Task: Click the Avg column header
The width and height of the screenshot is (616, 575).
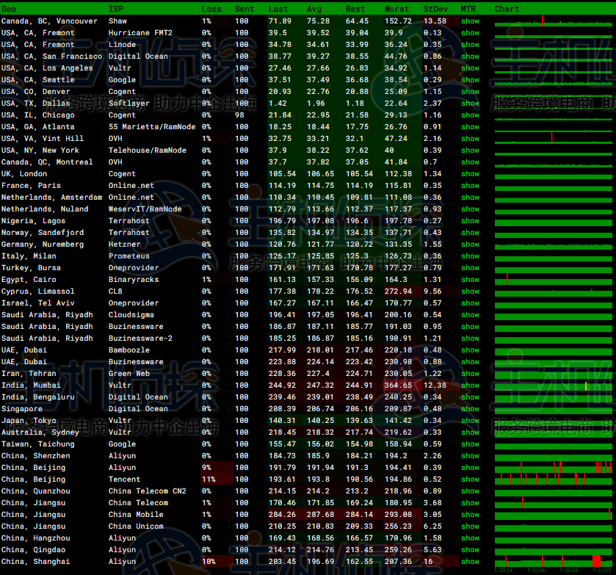Action: click(314, 9)
